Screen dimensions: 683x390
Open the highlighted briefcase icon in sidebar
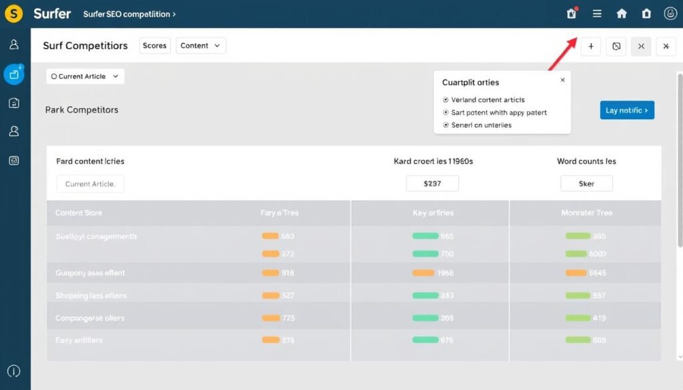click(13, 74)
